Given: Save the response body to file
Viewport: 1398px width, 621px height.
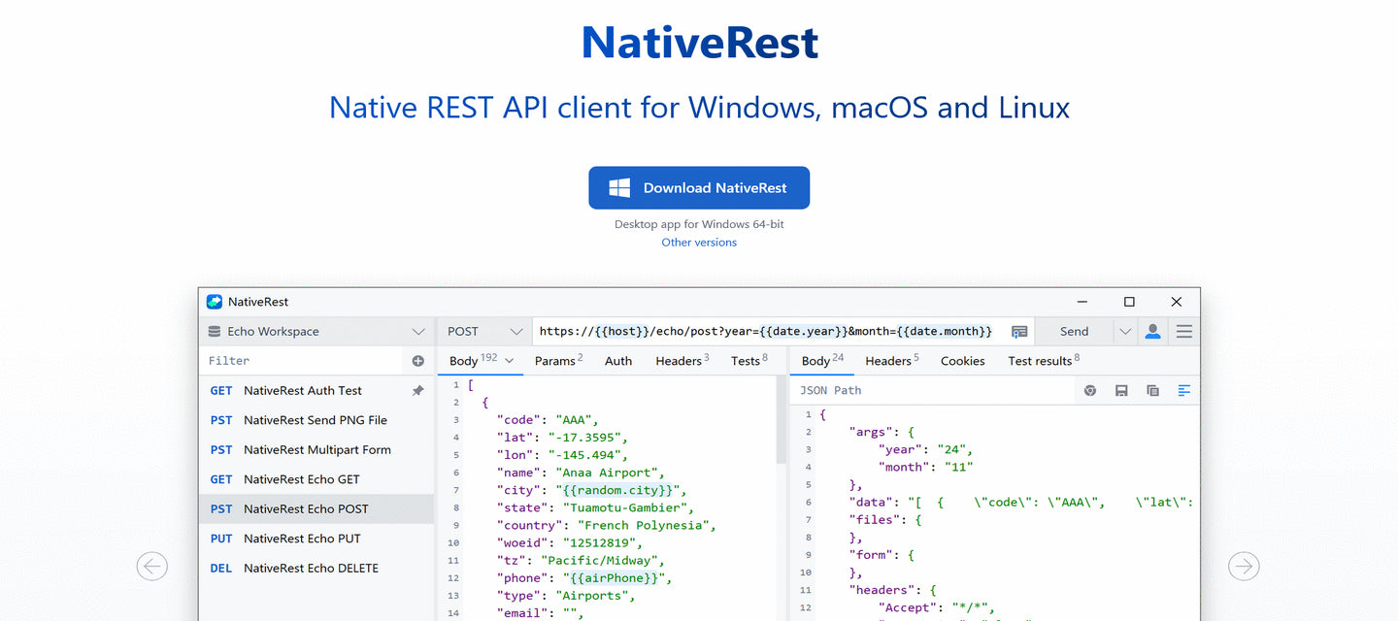Looking at the screenshot, I should pyautogui.click(x=1121, y=390).
